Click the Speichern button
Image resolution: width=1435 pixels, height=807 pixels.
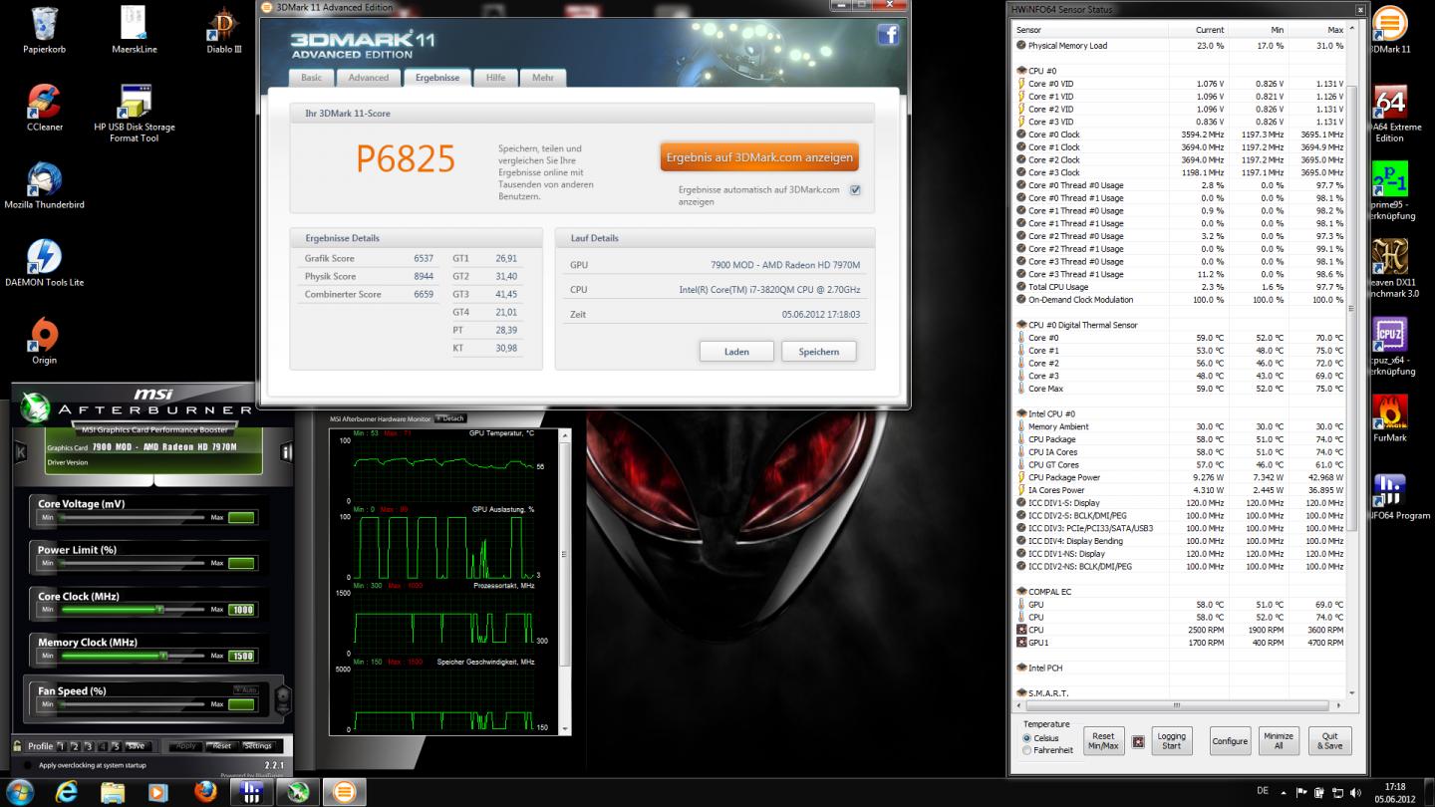(818, 352)
